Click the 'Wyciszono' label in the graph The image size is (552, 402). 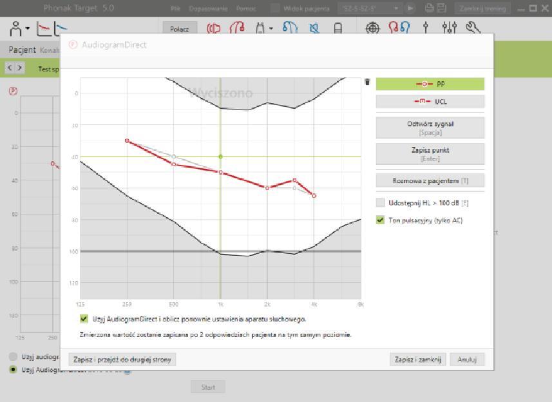pos(221,93)
